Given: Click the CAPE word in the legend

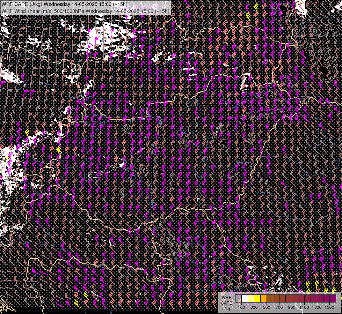Looking at the screenshot, I should [x=227, y=303].
